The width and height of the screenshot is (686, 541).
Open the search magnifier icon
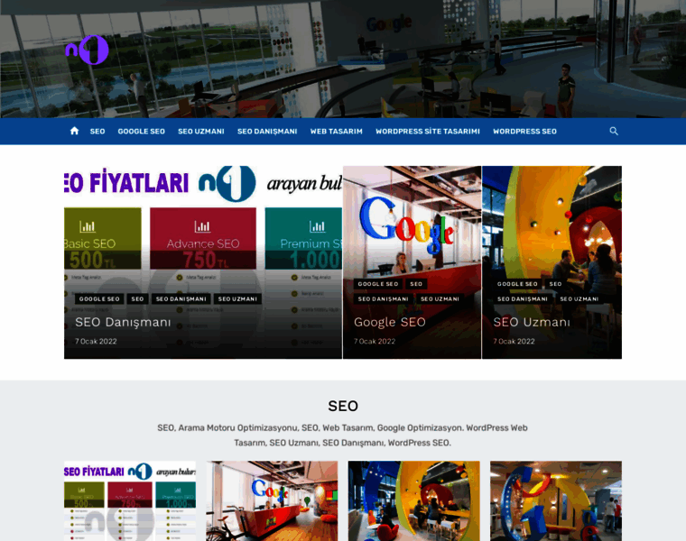point(614,131)
